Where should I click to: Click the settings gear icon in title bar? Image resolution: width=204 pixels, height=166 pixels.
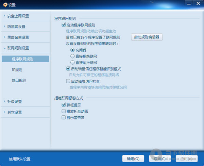point(4,5)
